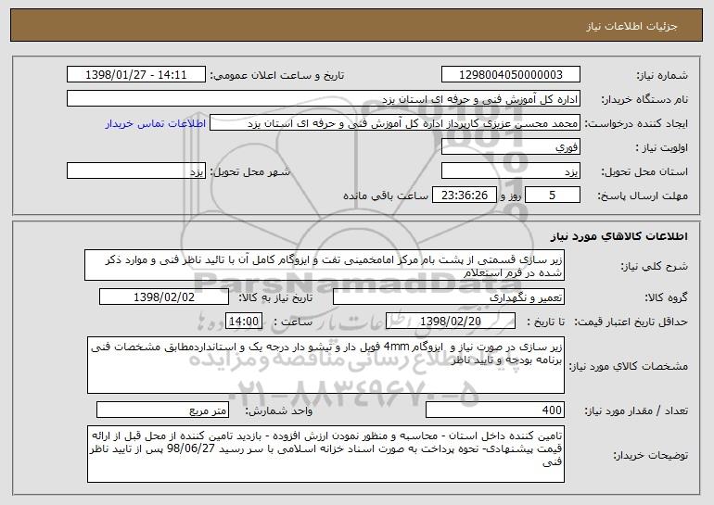Click the واحد شمارش field متر مربع
The height and width of the screenshot is (505, 714).
pyautogui.click(x=162, y=410)
